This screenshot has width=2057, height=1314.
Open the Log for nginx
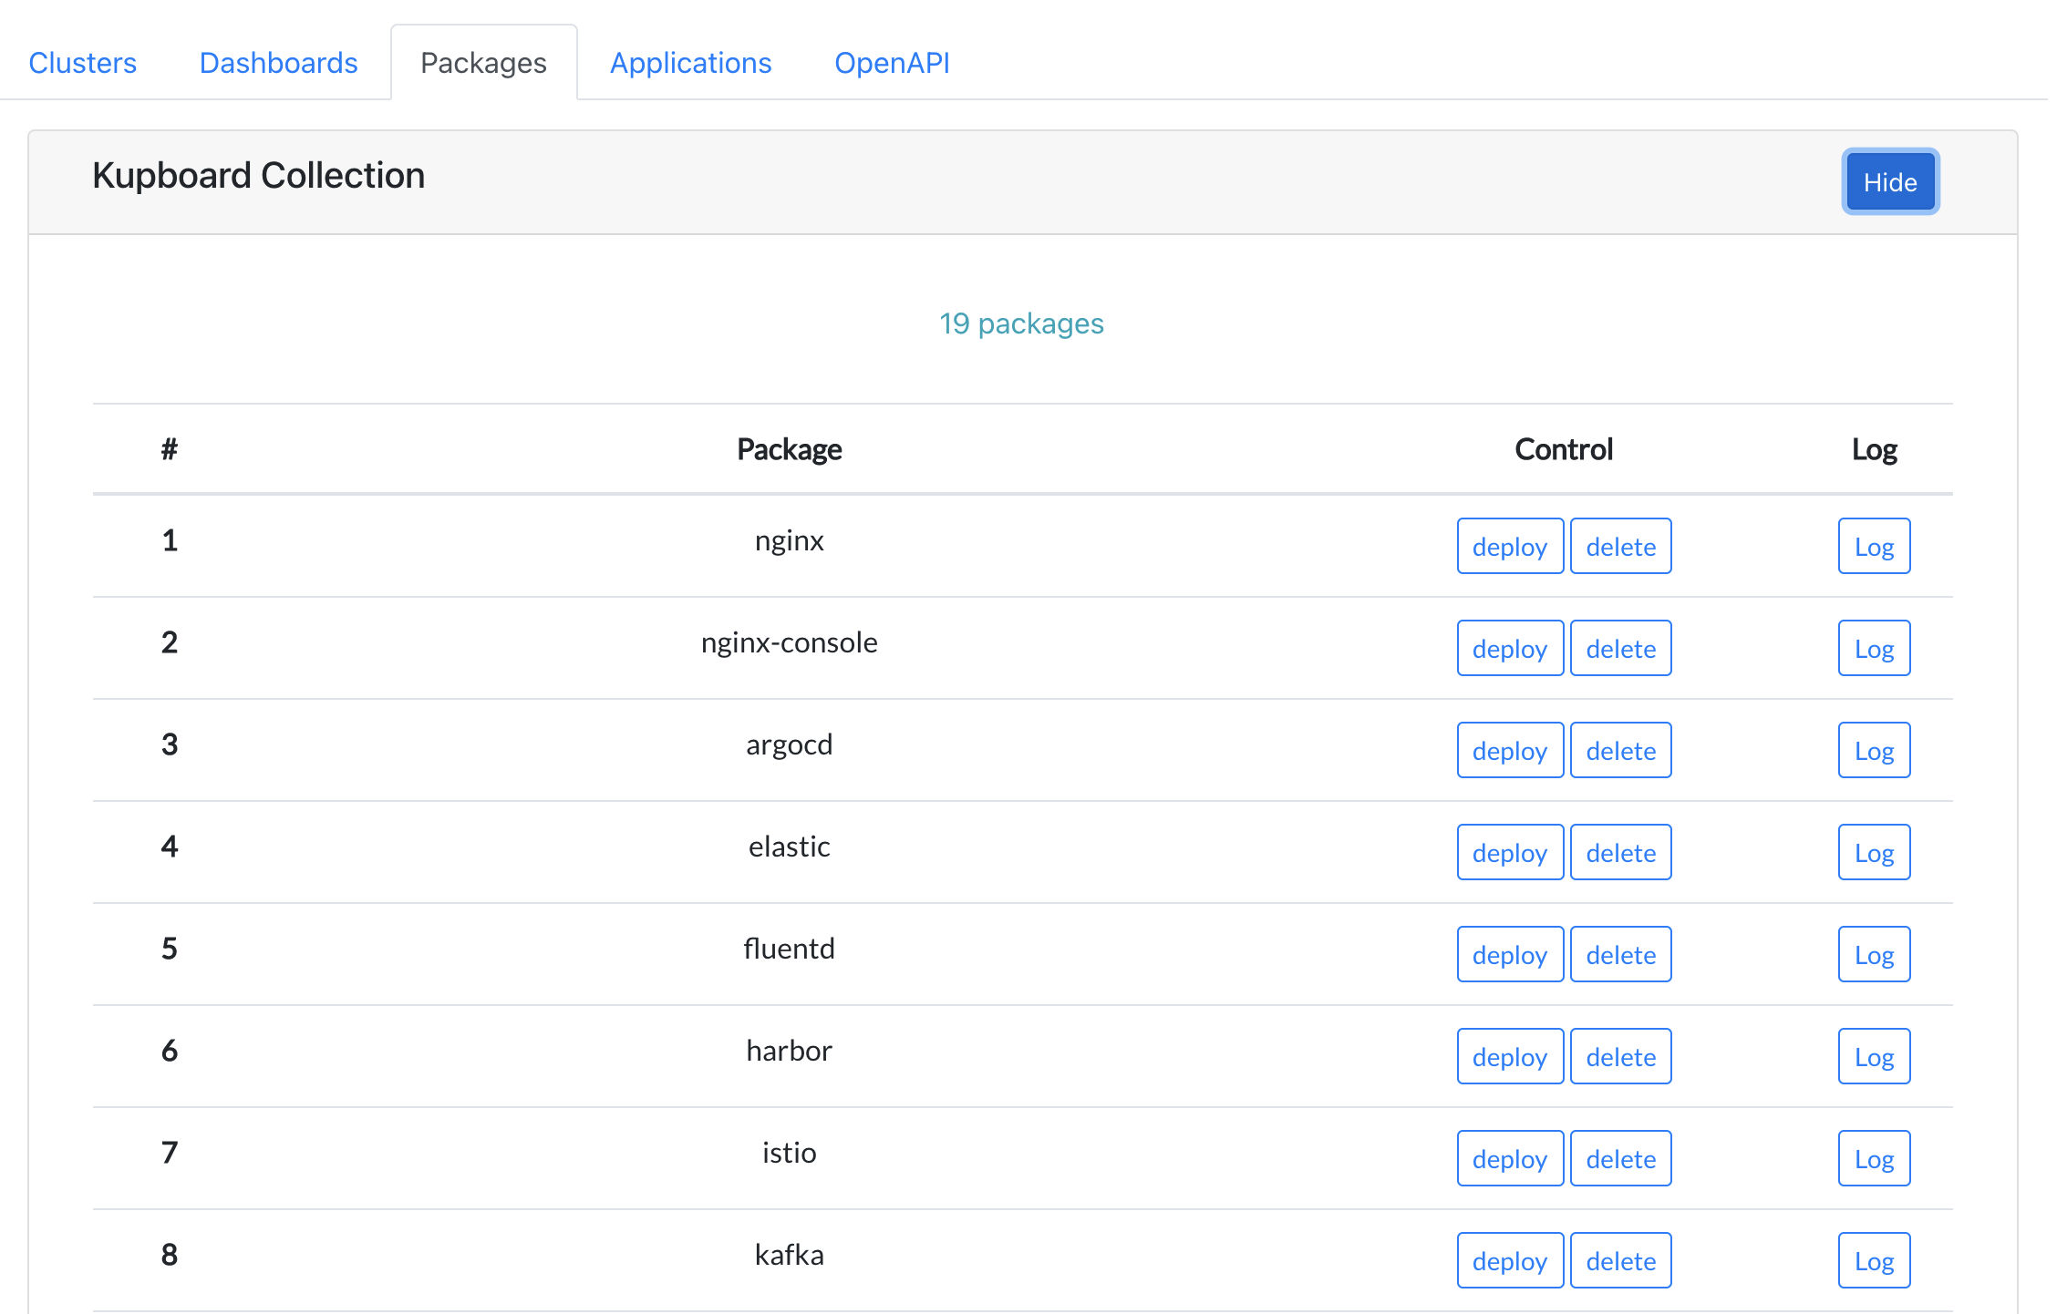pos(1875,547)
